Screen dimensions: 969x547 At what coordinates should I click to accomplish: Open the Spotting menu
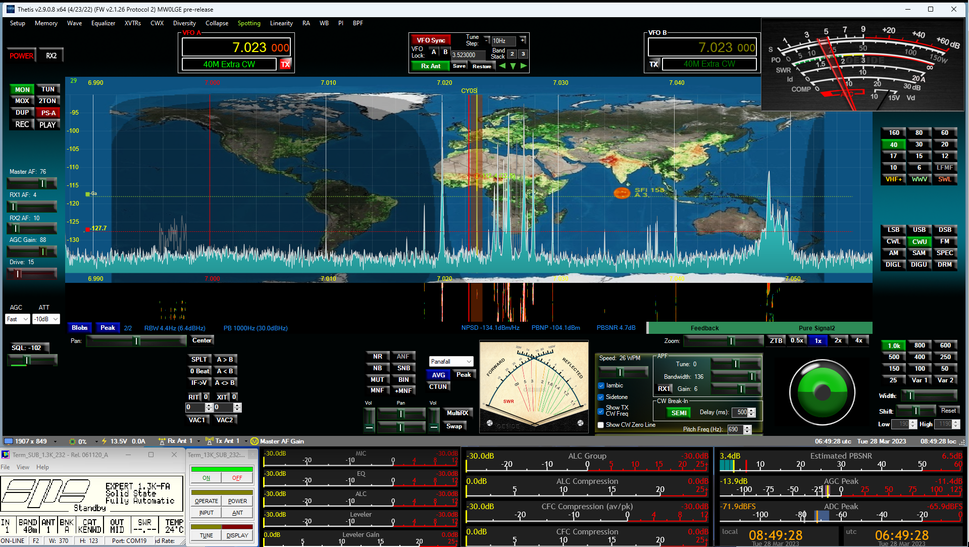click(x=249, y=23)
